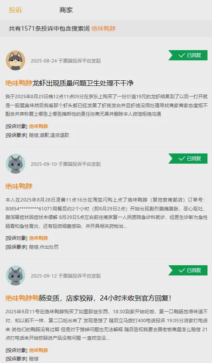Click the lobster complaint description text
This screenshot has width=212, height=363.
(107, 105)
